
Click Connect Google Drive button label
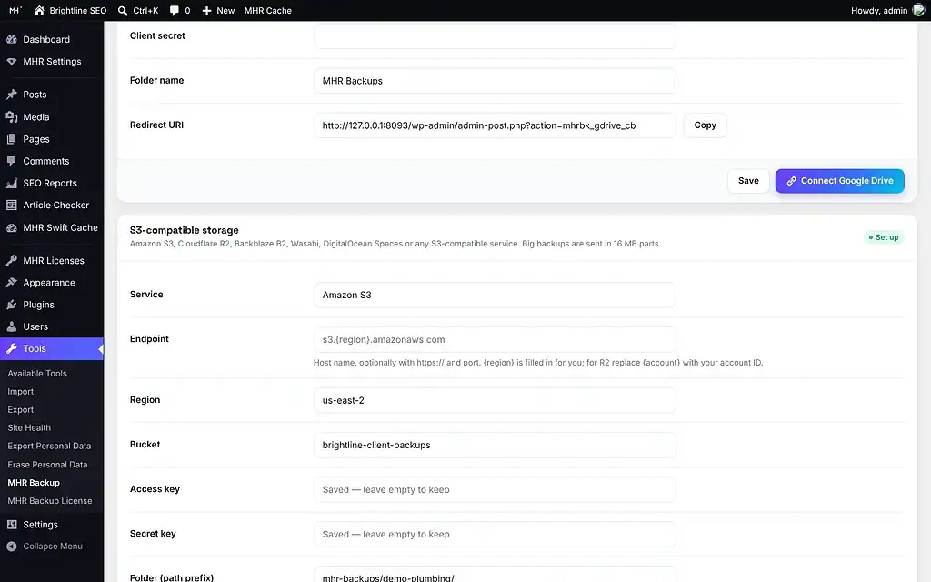coord(846,181)
